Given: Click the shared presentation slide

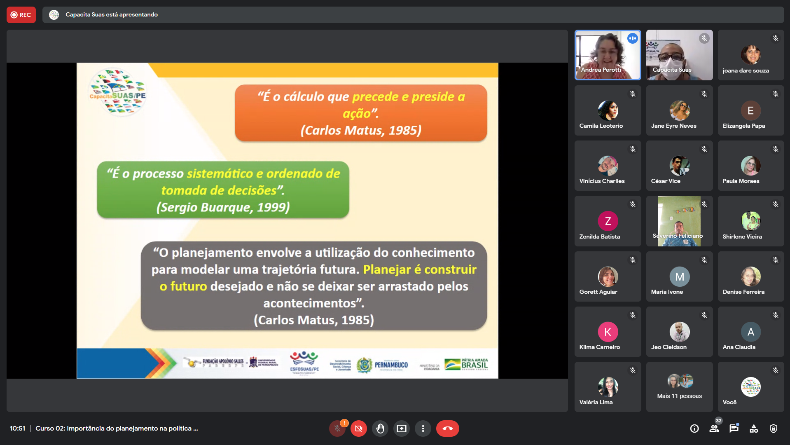Looking at the screenshot, I should click(x=287, y=220).
